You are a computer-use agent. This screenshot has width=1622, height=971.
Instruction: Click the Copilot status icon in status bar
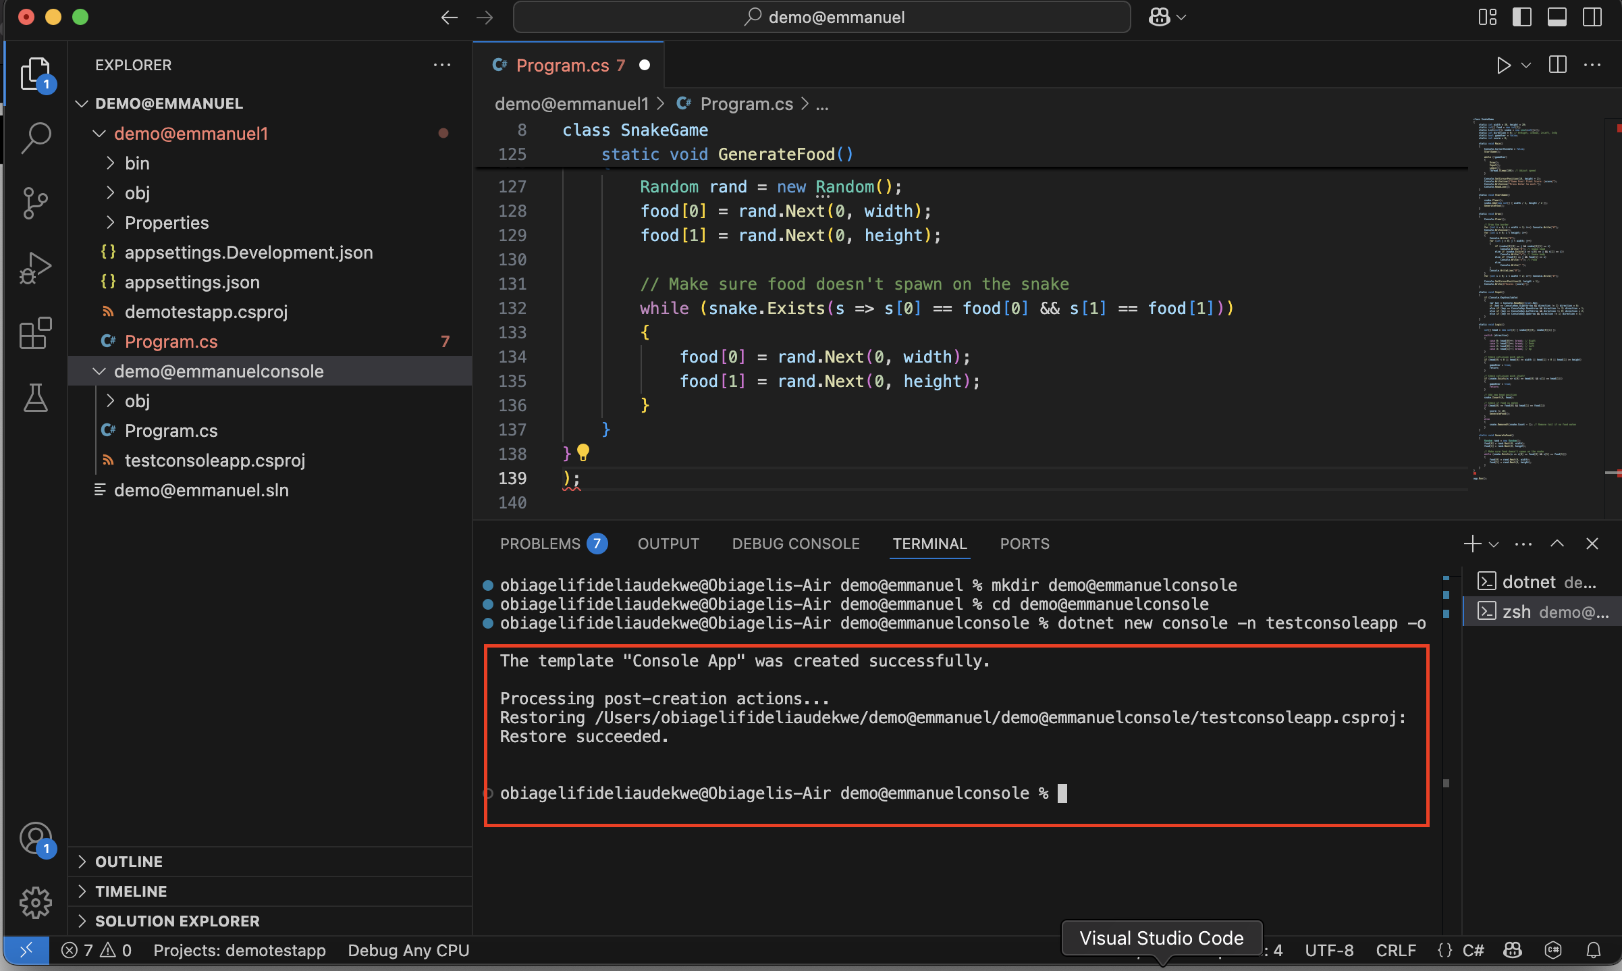point(1513,950)
